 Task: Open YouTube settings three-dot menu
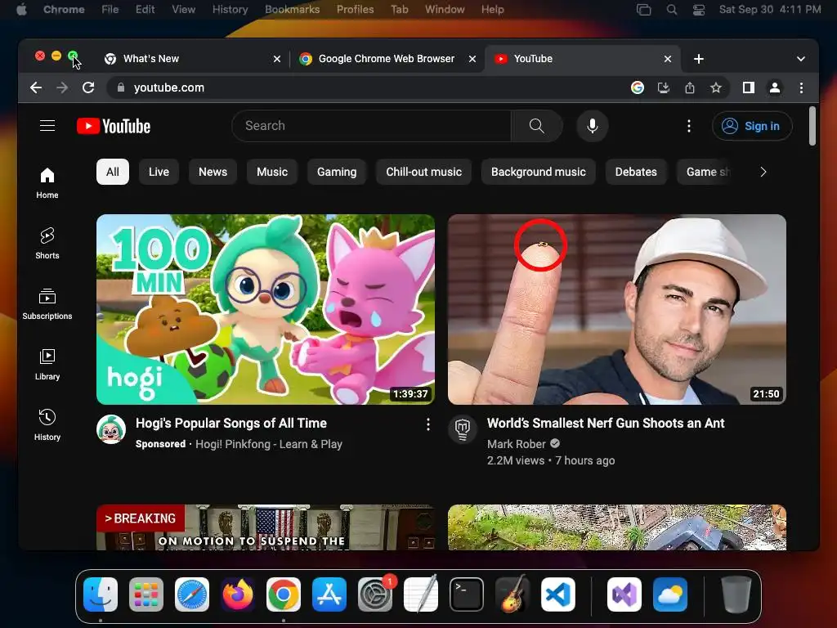tap(688, 126)
